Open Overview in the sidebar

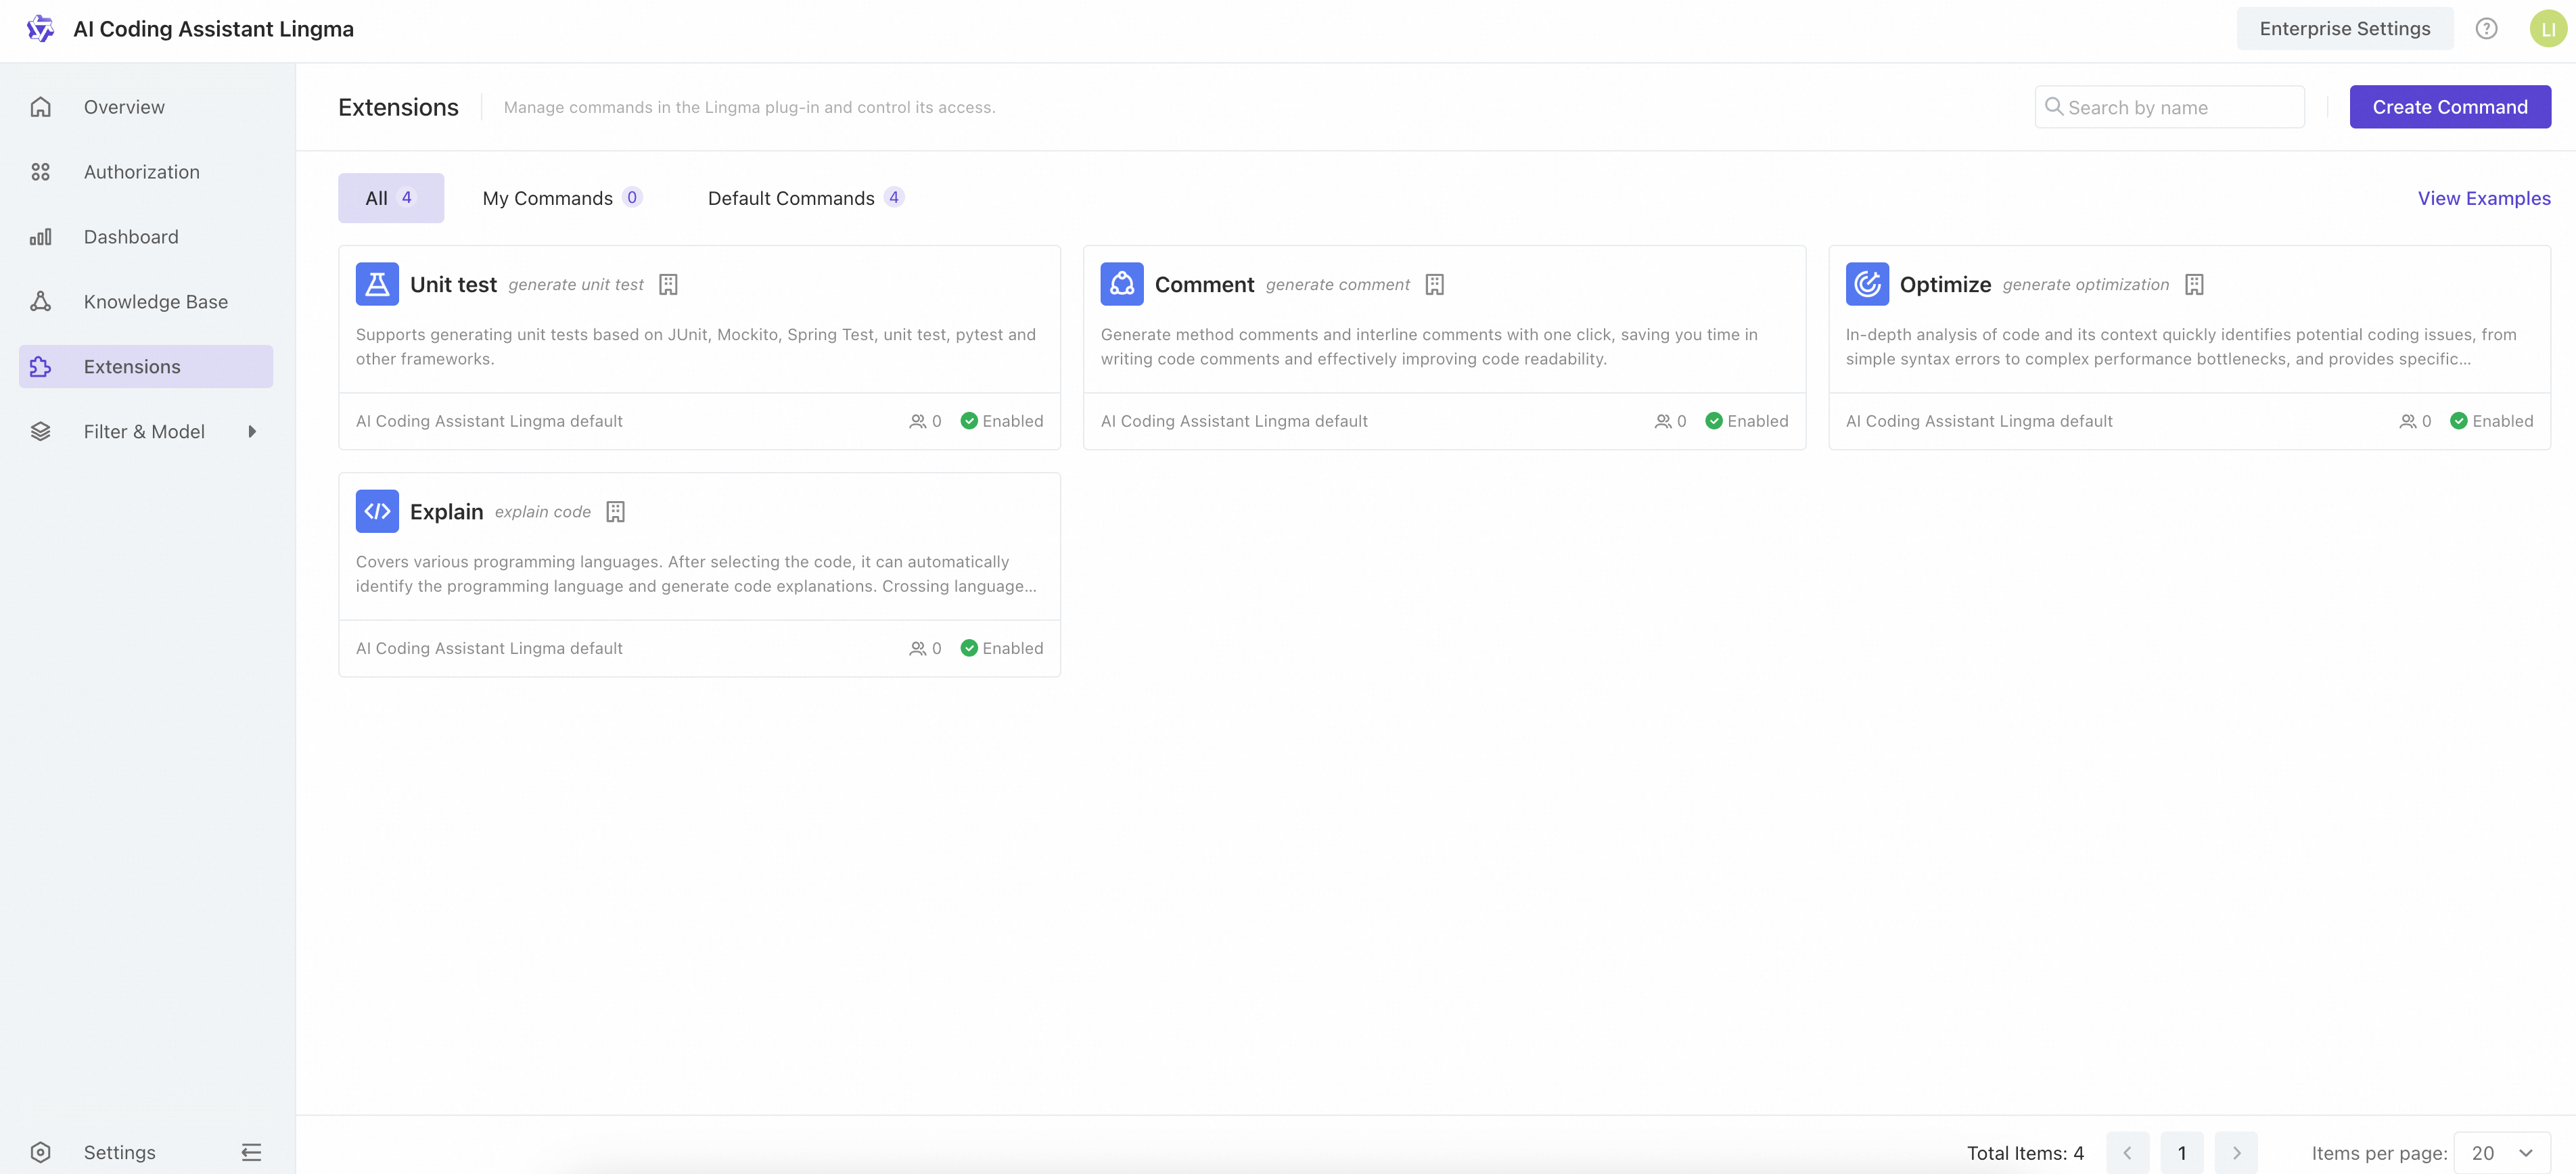[x=146, y=107]
